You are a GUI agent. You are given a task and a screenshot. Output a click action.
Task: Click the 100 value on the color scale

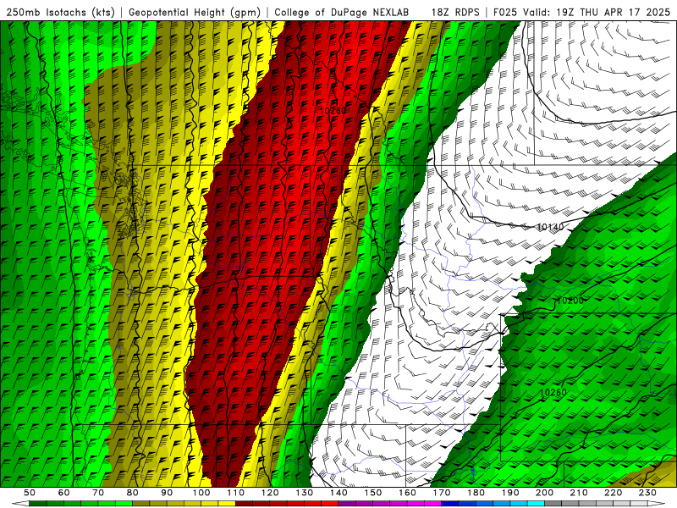[201, 493]
